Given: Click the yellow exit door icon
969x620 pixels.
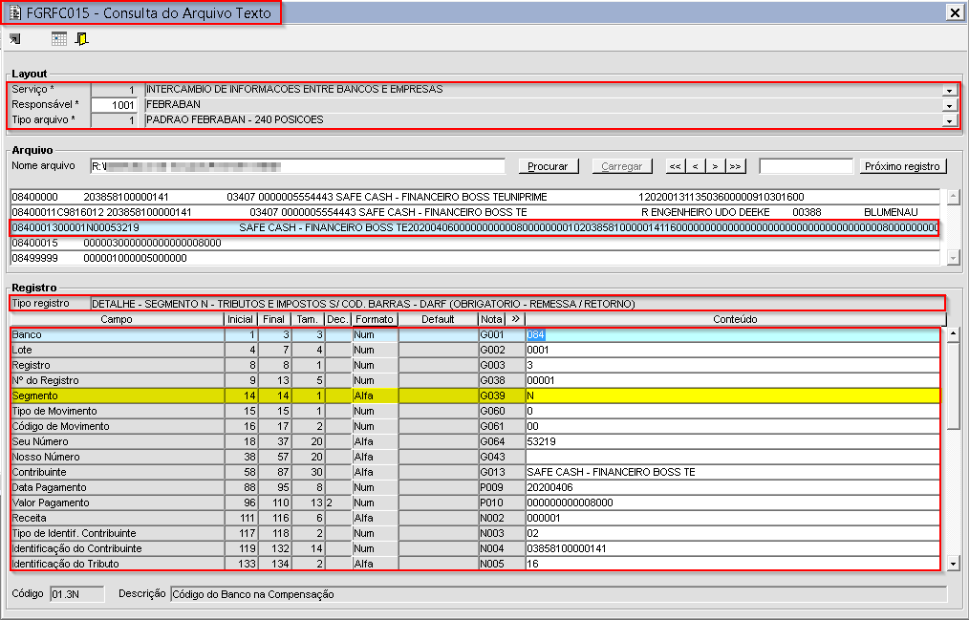Looking at the screenshot, I should [x=82, y=39].
